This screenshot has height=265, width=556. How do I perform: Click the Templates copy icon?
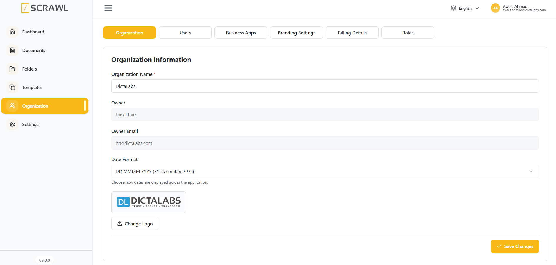click(x=12, y=87)
